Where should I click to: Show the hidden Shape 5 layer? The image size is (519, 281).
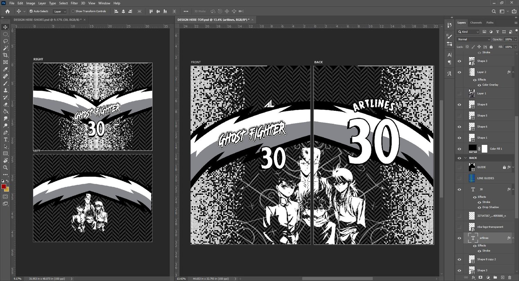(459, 115)
